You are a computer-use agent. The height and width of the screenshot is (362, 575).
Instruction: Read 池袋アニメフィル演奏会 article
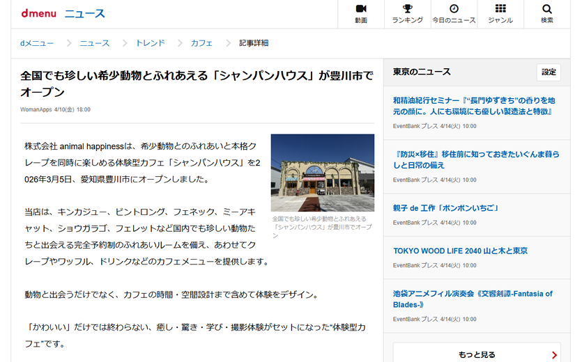[473, 299]
